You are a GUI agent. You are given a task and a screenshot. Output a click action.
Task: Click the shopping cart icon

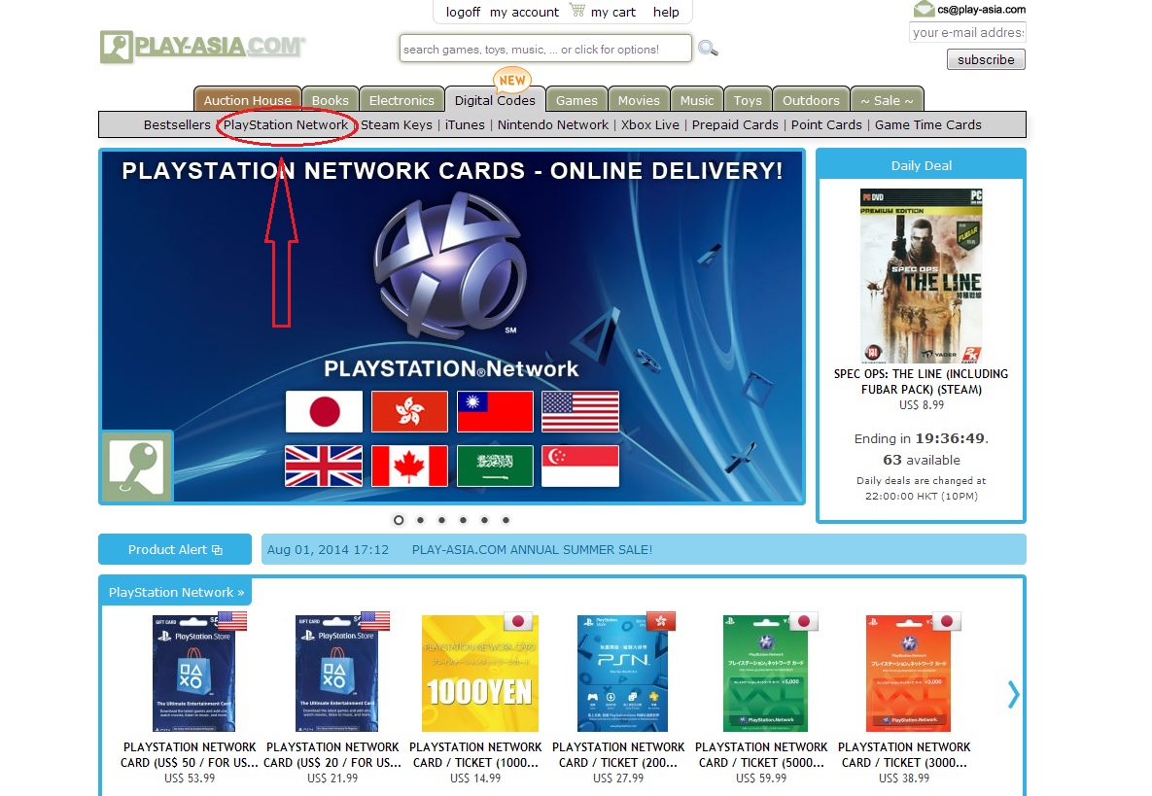click(577, 12)
